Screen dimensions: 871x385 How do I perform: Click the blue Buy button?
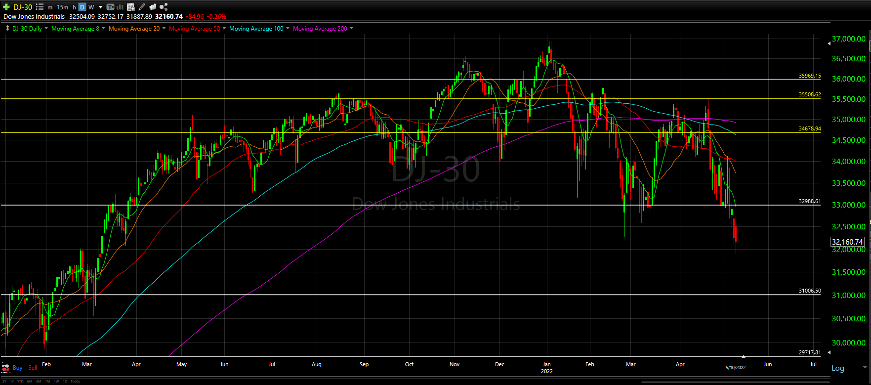[18, 368]
